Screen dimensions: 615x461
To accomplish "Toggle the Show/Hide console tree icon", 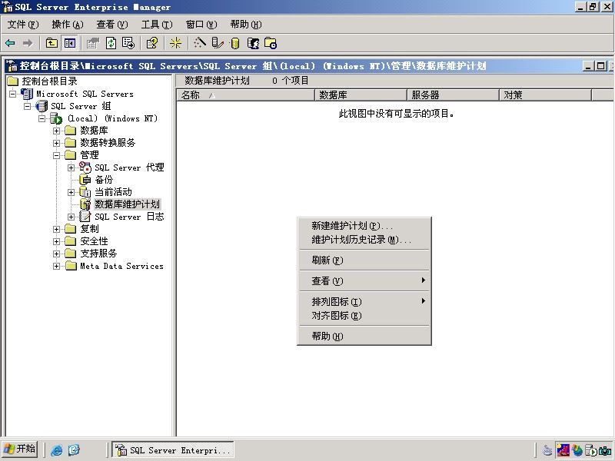I will pos(70,43).
